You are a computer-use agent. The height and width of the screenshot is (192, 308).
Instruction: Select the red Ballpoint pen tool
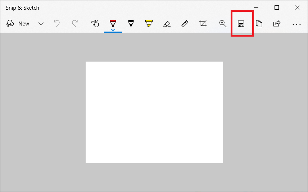[113, 24]
